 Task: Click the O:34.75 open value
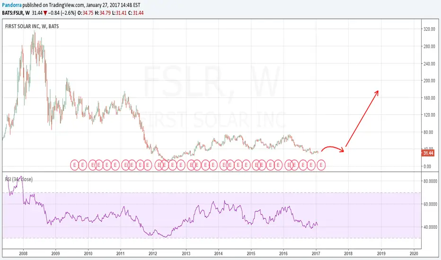85,13
